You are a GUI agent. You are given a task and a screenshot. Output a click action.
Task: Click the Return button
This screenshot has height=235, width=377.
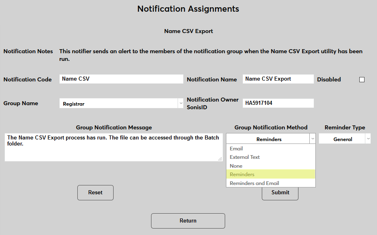coord(188,221)
